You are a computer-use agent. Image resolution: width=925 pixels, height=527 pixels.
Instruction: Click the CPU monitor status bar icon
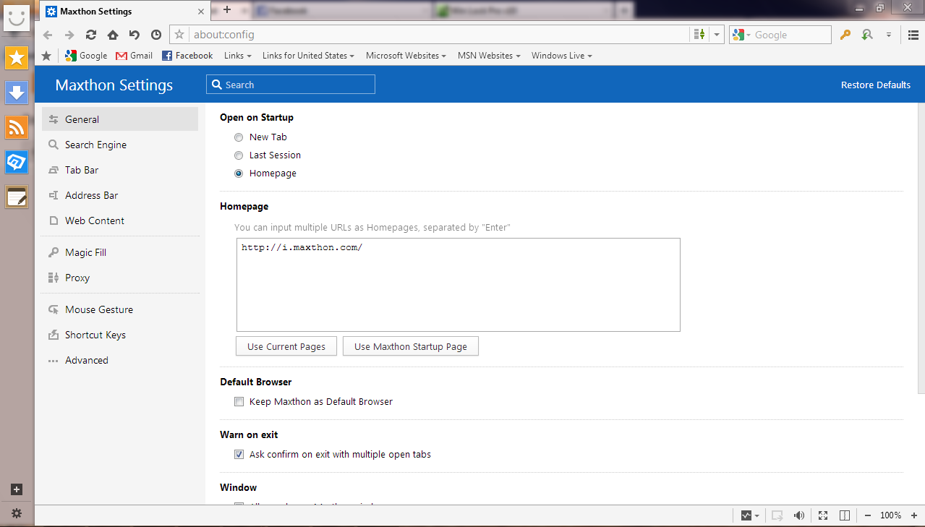pos(746,515)
